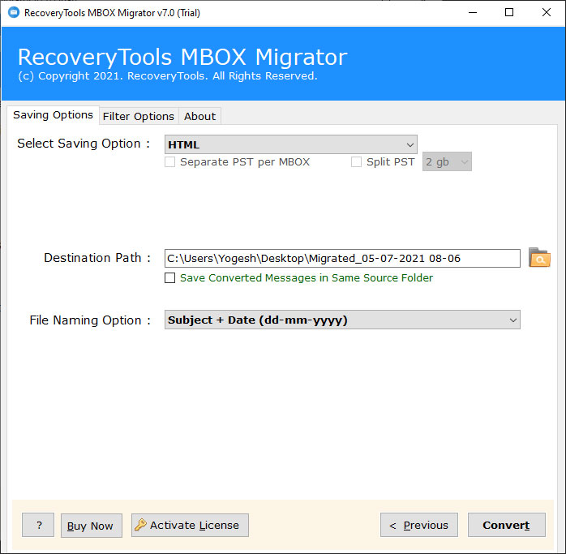Click the copyright 2021 RecoveryTools text
Image resolution: width=566 pixels, height=554 pixels.
coord(168,76)
